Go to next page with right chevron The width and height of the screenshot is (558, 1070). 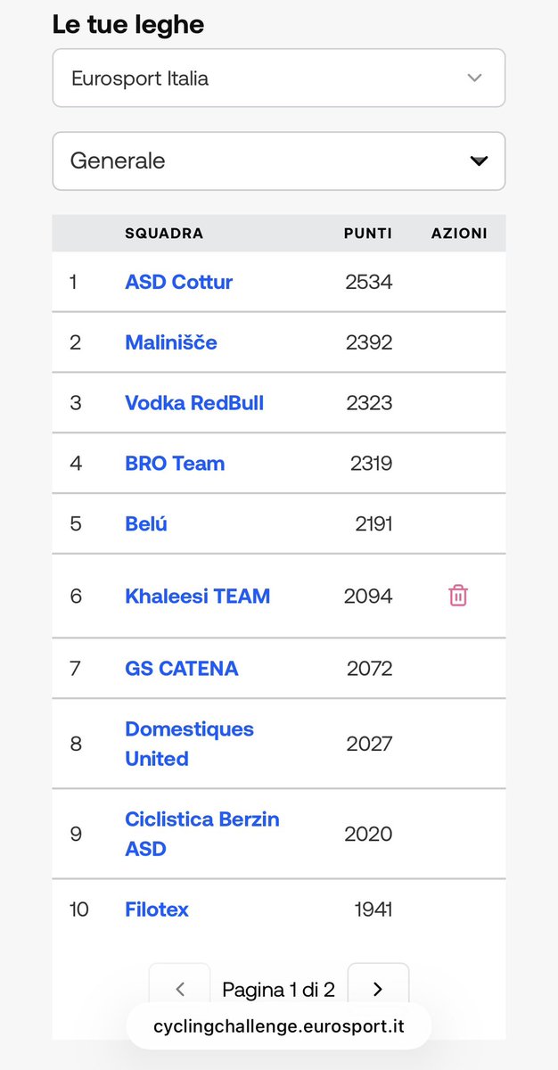coord(378,989)
